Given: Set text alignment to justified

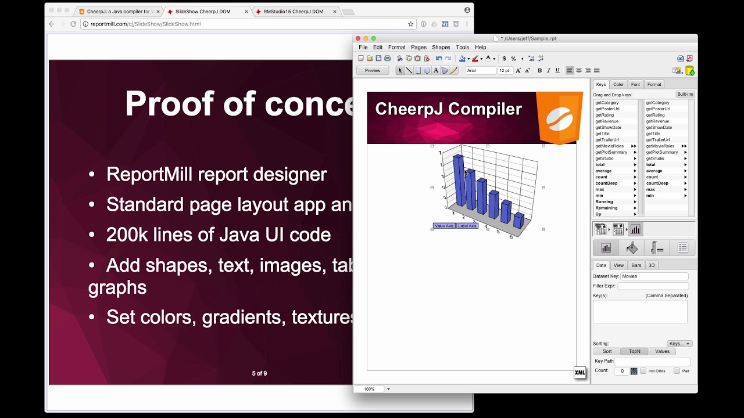Looking at the screenshot, I should click(x=597, y=70).
